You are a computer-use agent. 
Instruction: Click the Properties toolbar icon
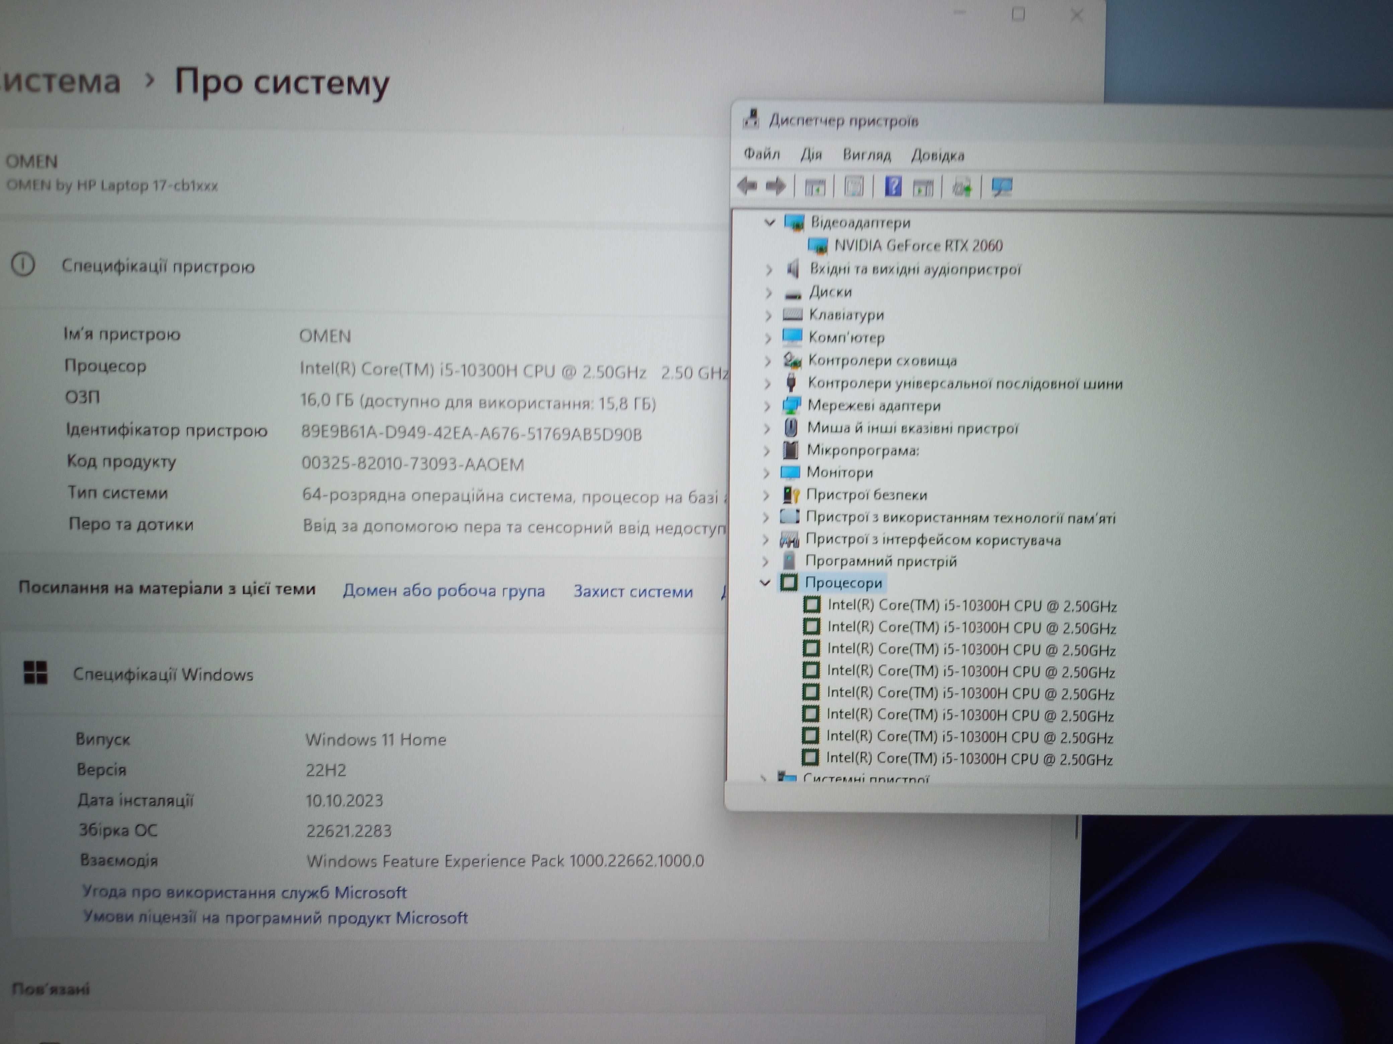point(854,187)
